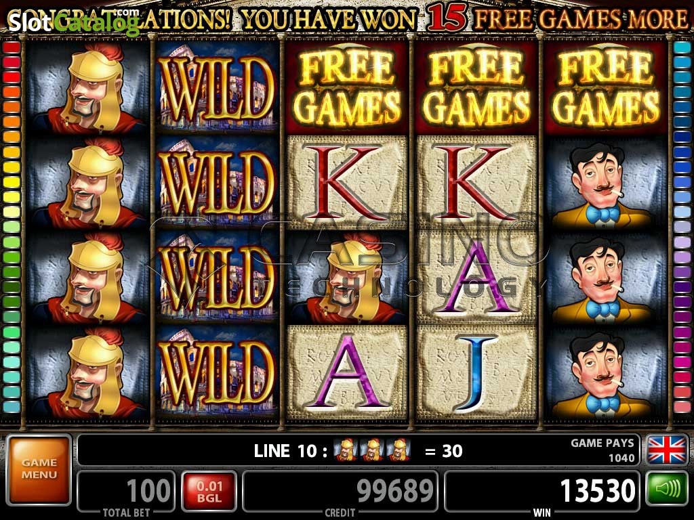Select the bottom Wild symbol on reel two
This screenshot has width=694, height=520.
[x=217, y=372]
